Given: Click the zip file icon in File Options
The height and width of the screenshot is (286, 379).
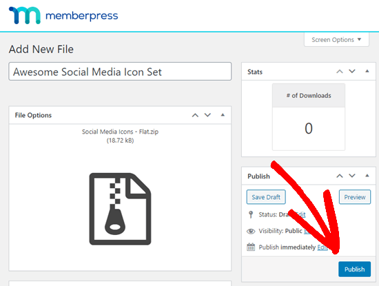Looking at the screenshot, I should 120,209.
